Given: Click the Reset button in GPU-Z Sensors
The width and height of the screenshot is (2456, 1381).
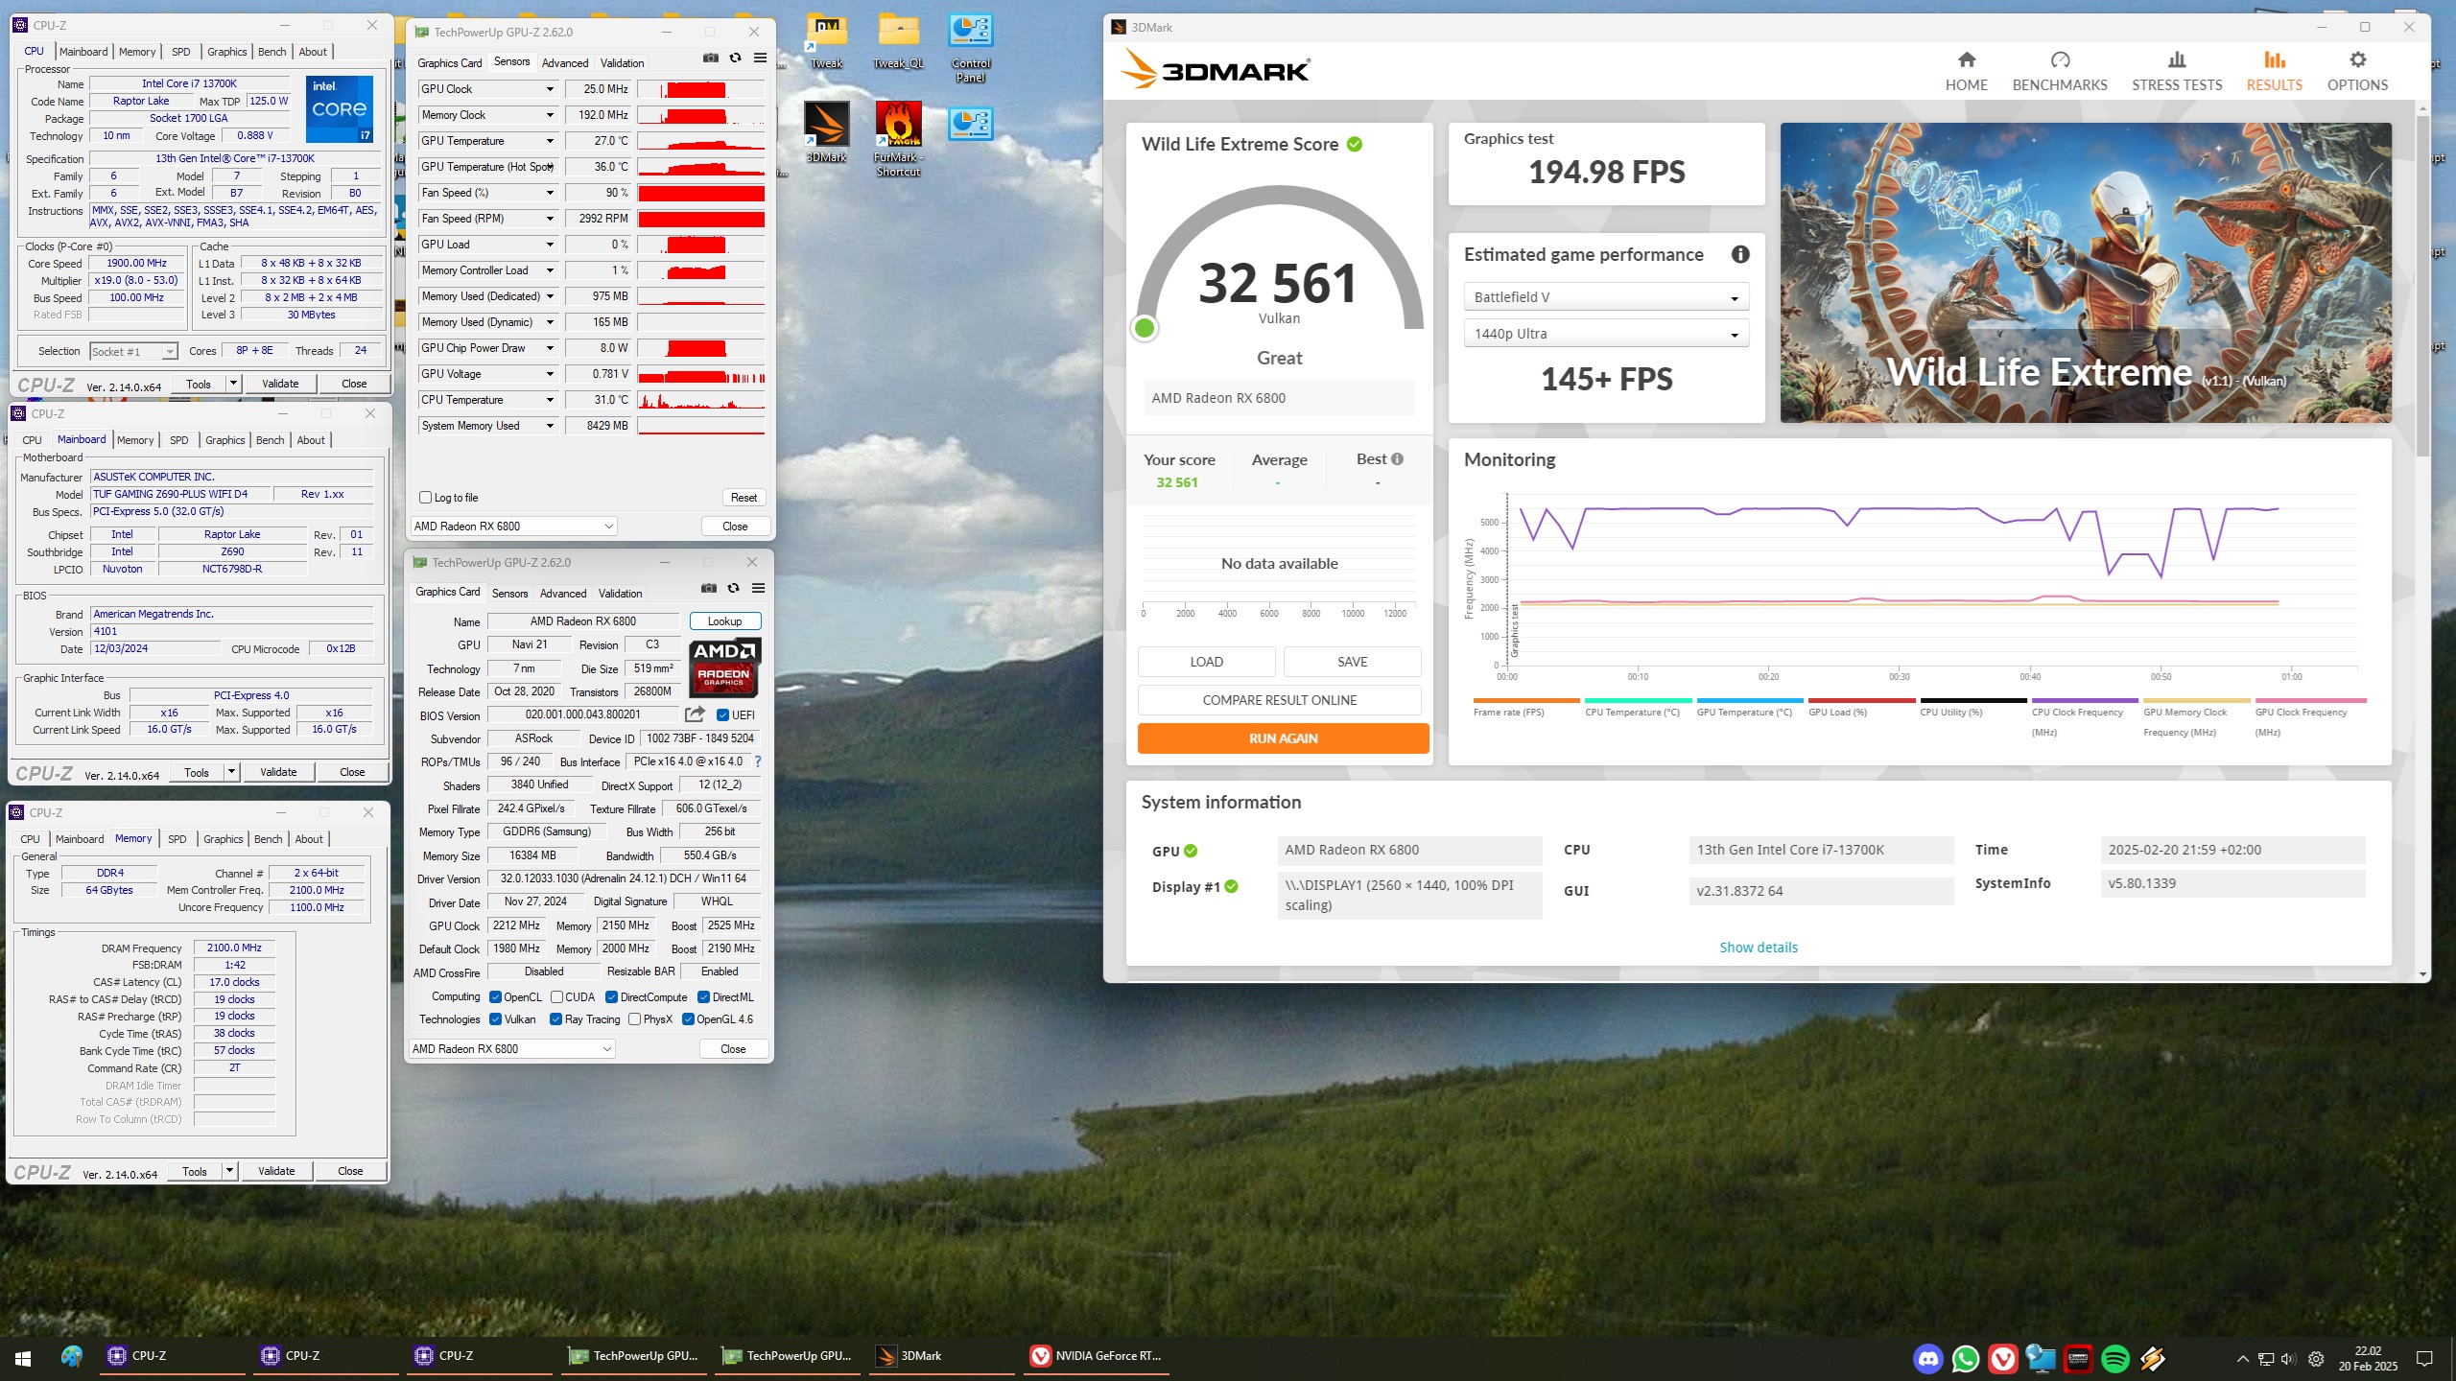Looking at the screenshot, I should (744, 498).
